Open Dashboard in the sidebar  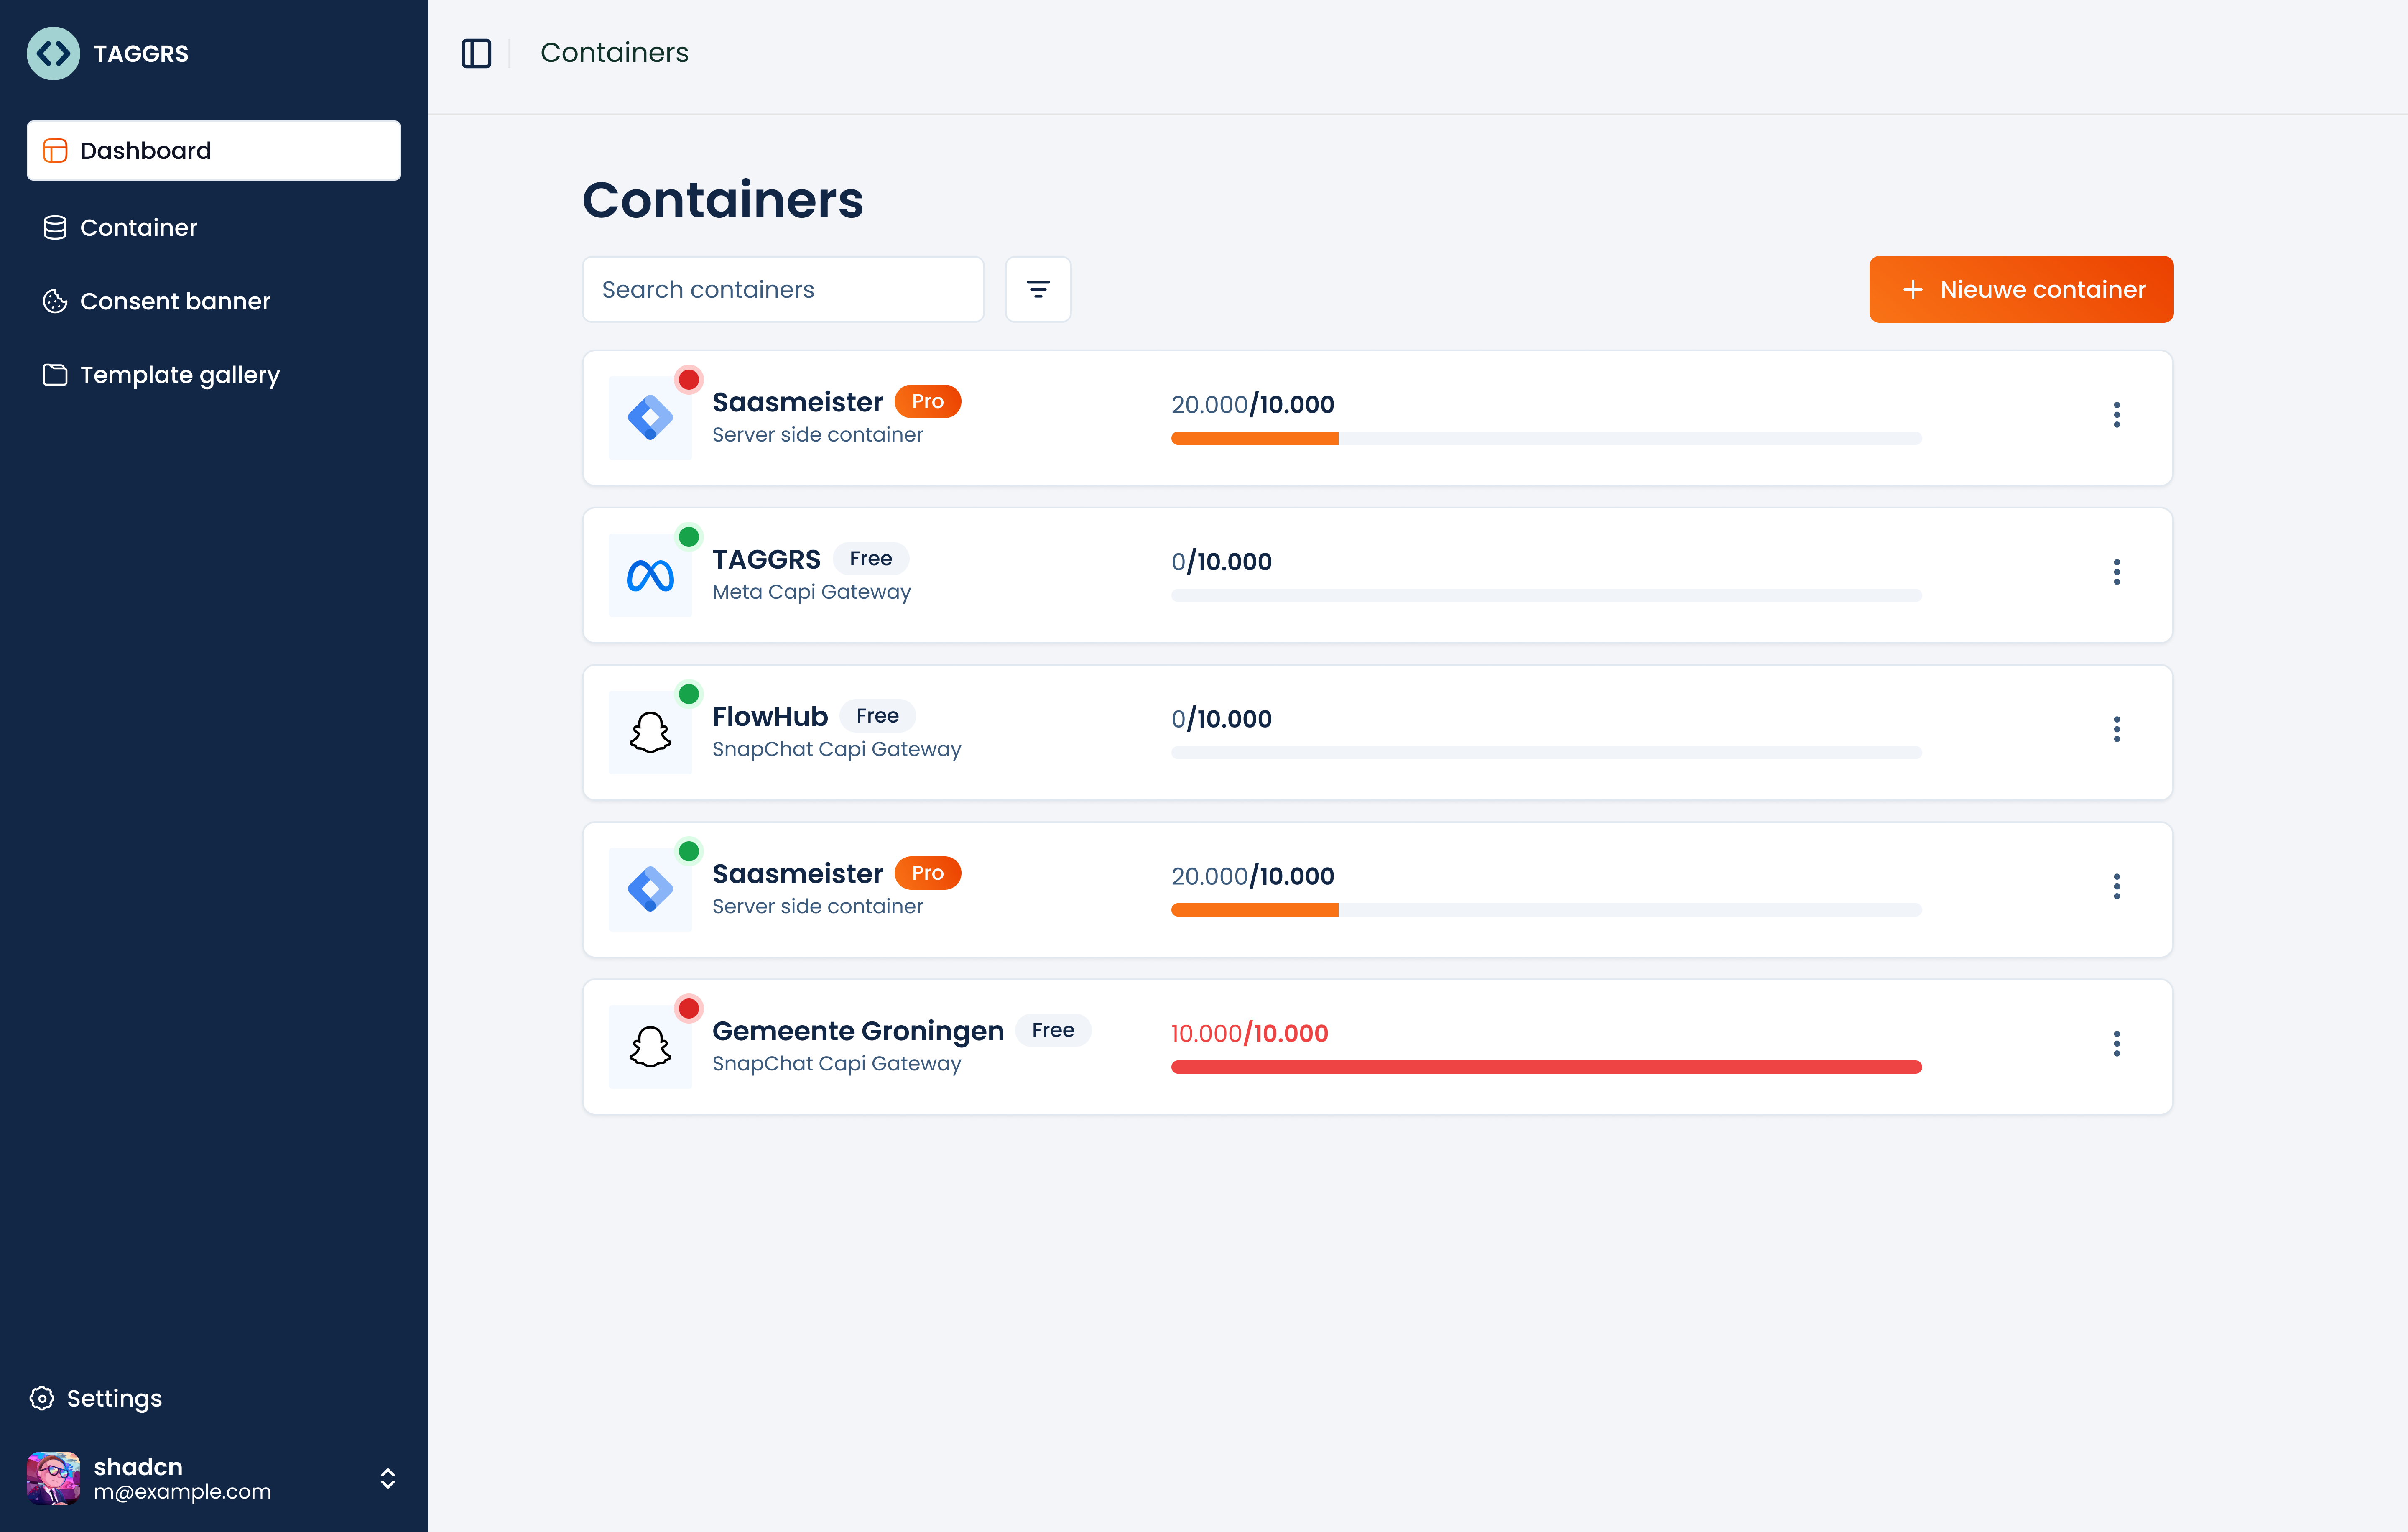pyautogui.click(x=214, y=151)
